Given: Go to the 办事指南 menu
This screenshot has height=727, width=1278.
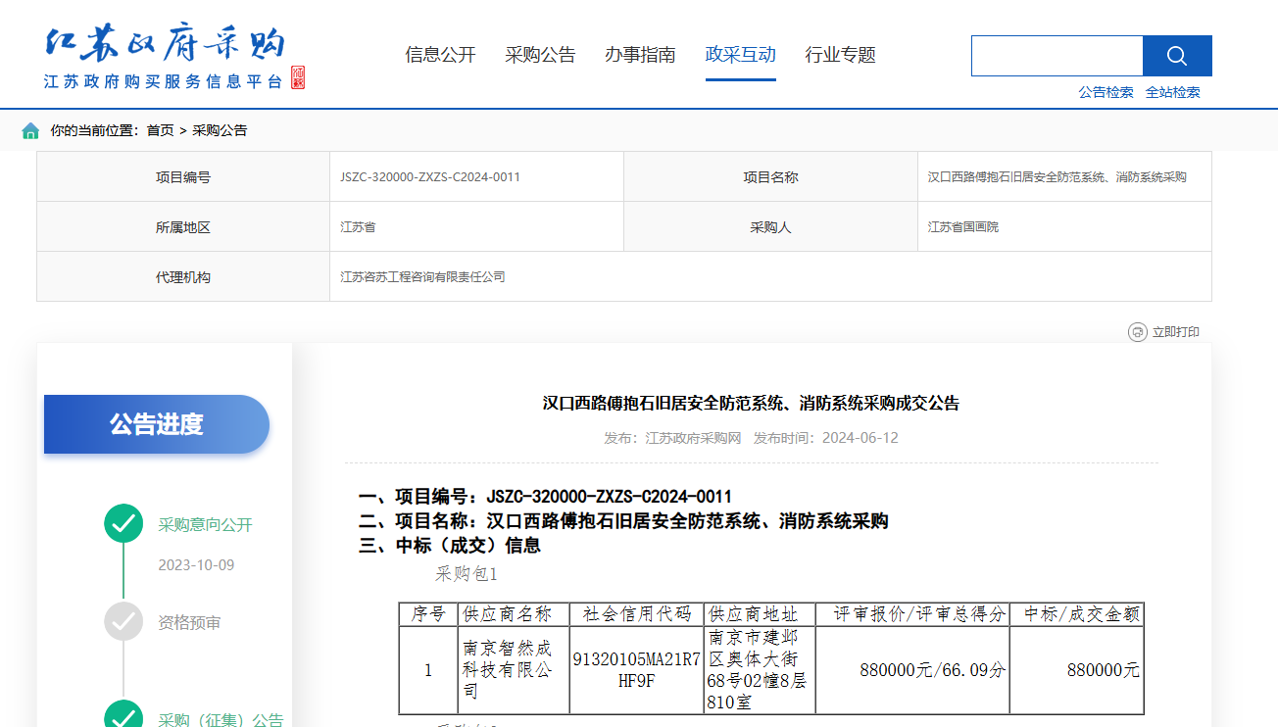Looking at the screenshot, I should (640, 55).
